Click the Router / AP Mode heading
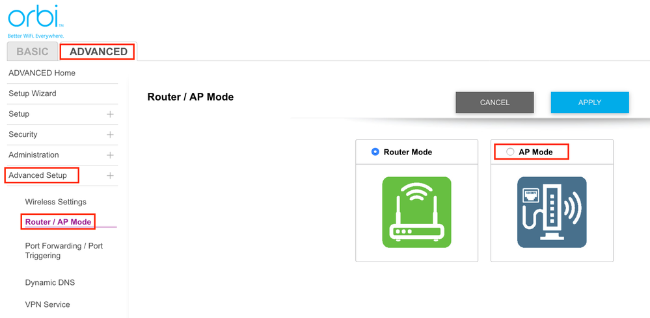Screen dimensions: 650x318 pos(191,97)
